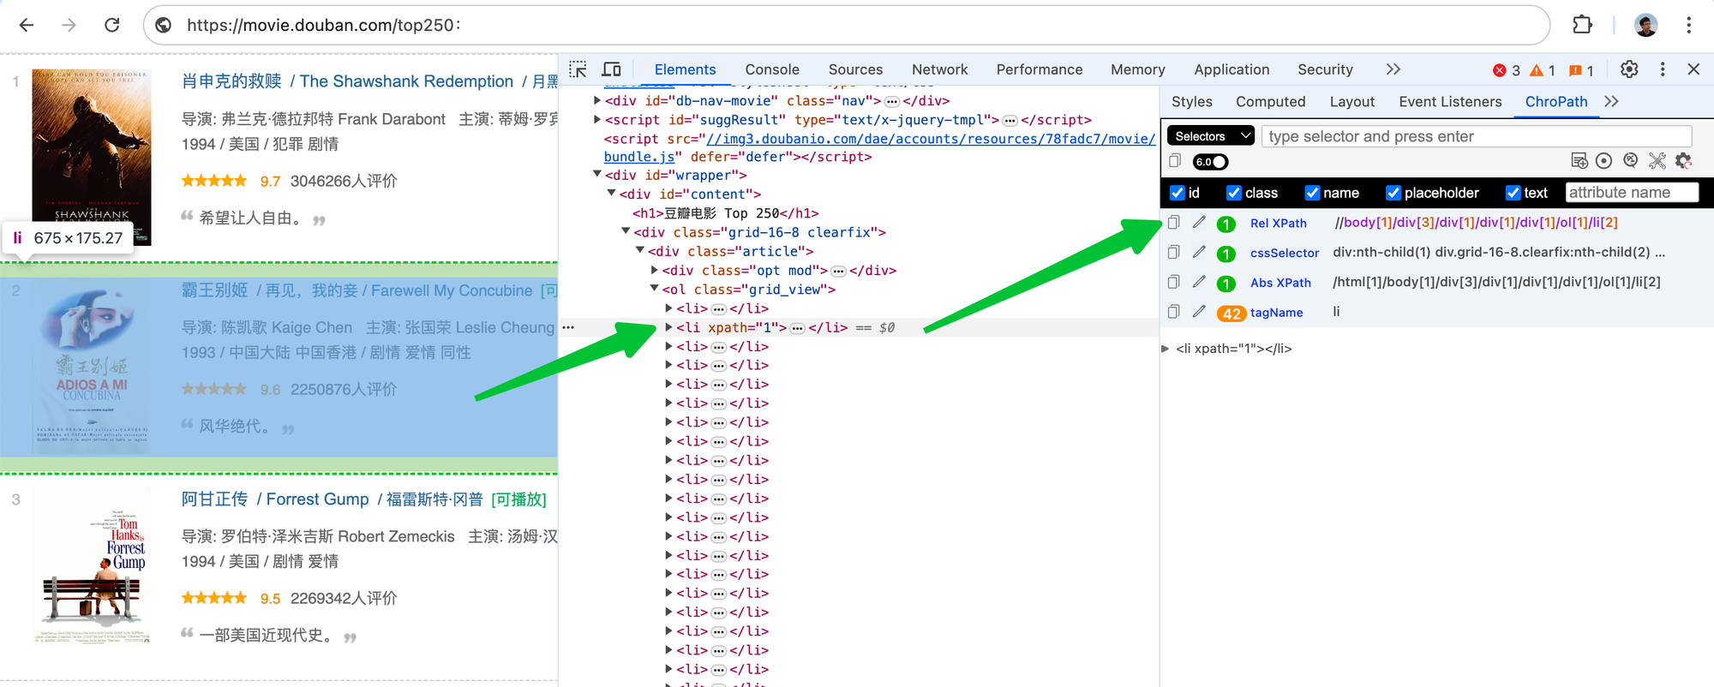Uncheck the placeholder attribute checkbox
Image resolution: width=1714 pixels, height=687 pixels.
(1393, 193)
